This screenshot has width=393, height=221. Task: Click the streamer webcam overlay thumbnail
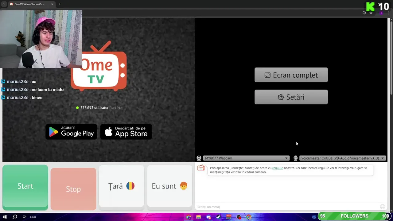click(41, 39)
